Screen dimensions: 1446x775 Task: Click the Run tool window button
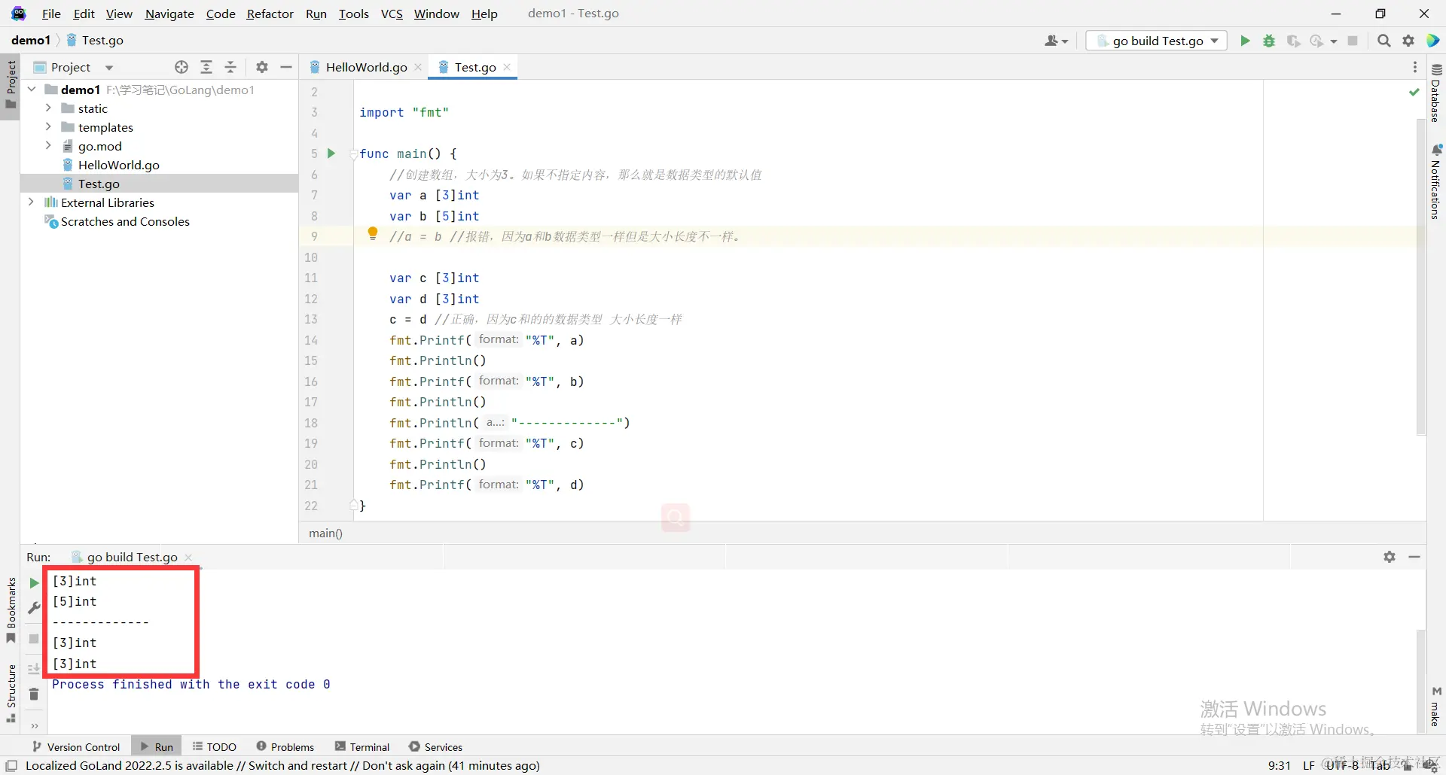(x=157, y=746)
